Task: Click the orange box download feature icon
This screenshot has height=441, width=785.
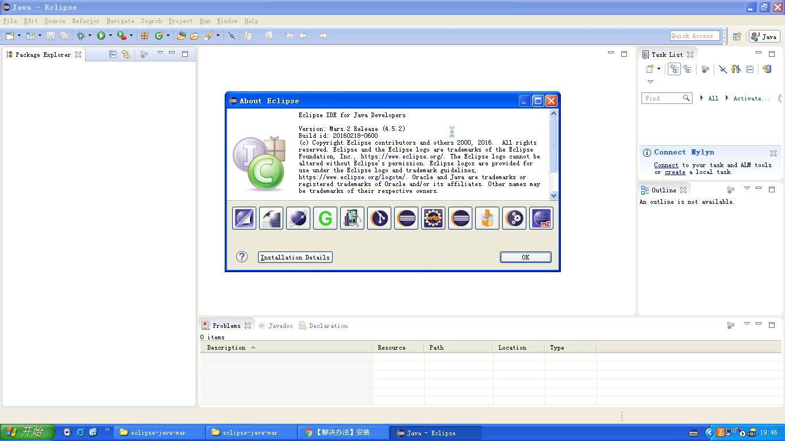Action: [487, 219]
